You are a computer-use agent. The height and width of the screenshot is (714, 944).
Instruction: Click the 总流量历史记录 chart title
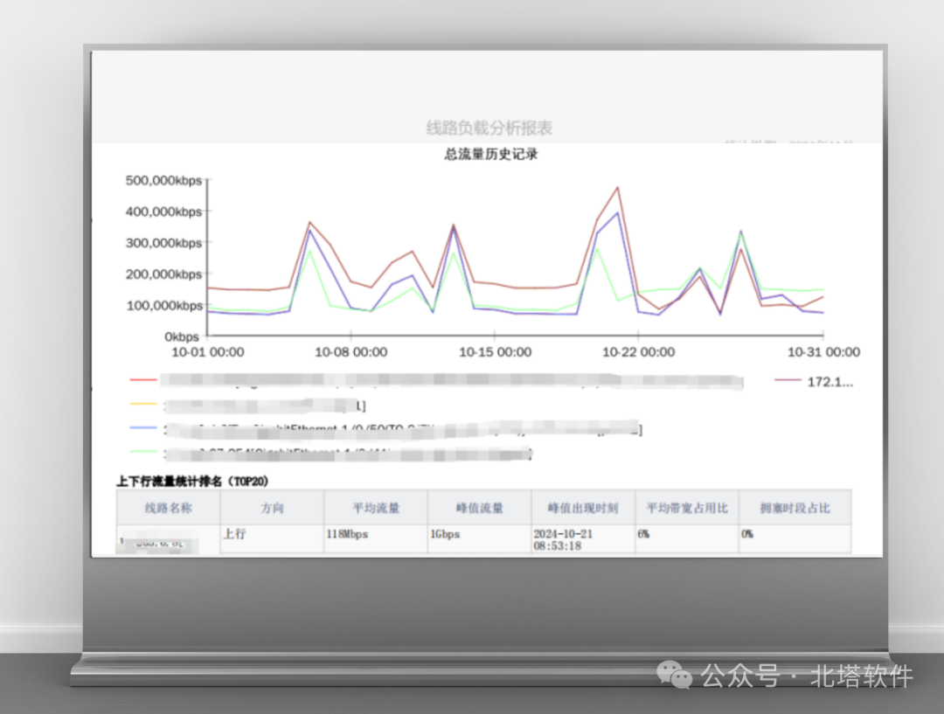(490, 154)
